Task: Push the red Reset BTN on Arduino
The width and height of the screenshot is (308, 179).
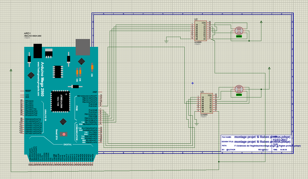Action: pyautogui.click(x=64, y=134)
